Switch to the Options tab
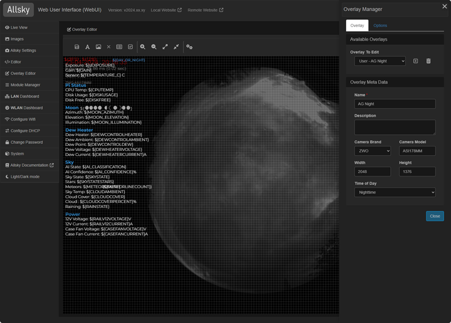This screenshot has height=323, width=451. pos(380,25)
